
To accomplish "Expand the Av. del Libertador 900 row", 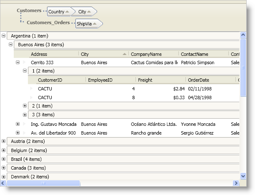I will pos(17,133).
